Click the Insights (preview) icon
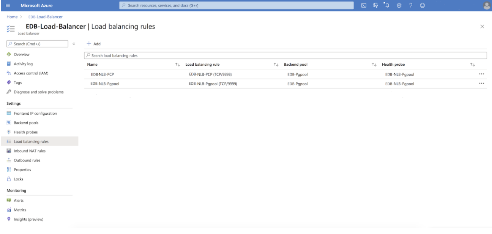This screenshot has height=234, width=492. [9, 219]
